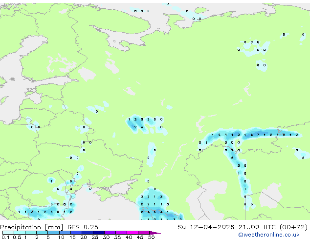Click the 25–30 mm navy legend swatch
Screen dimensions: 310x239
[98, 233]
